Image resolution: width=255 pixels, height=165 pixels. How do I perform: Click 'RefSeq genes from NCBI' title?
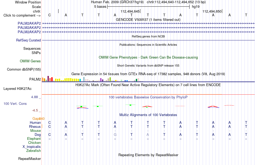coord(148,36)
